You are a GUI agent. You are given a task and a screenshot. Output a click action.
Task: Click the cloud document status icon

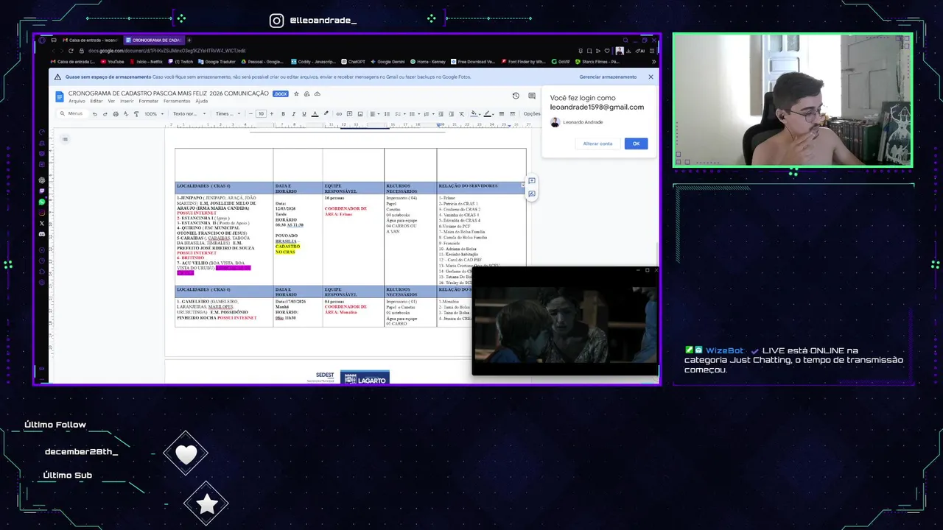pos(318,93)
